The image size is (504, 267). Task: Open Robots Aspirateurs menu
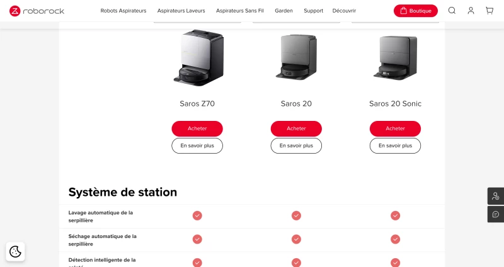click(x=123, y=11)
